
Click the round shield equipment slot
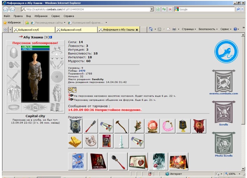click(57, 77)
